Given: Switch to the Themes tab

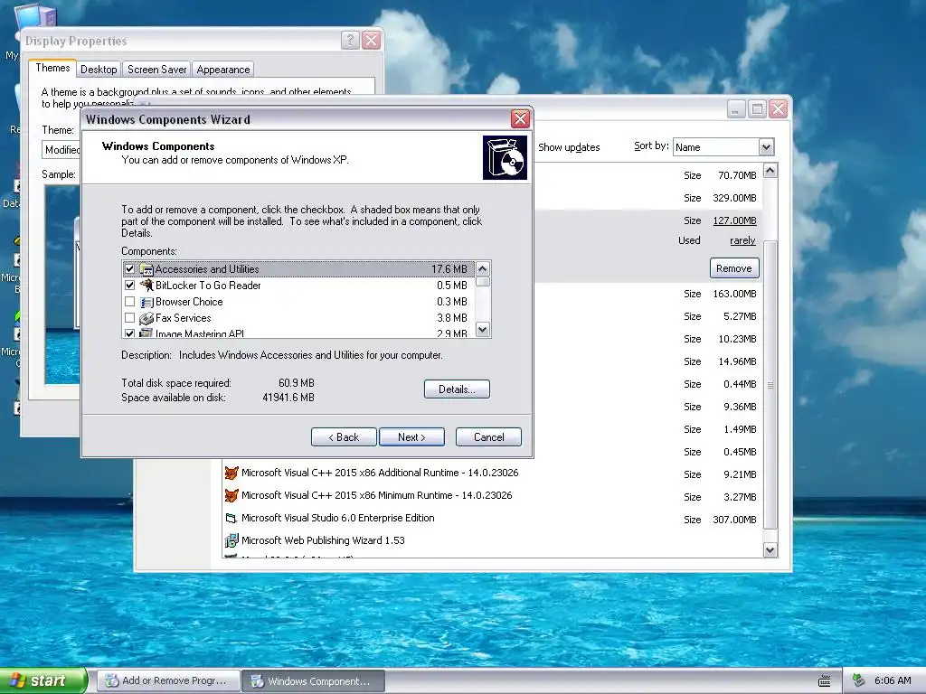Looking at the screenshot, I should [52, 69].
